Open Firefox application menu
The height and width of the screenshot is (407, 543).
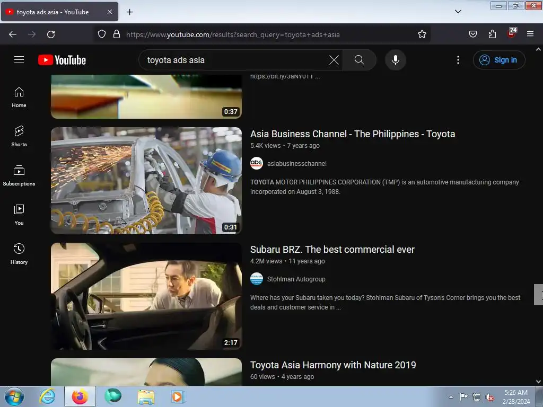point(530,34)
